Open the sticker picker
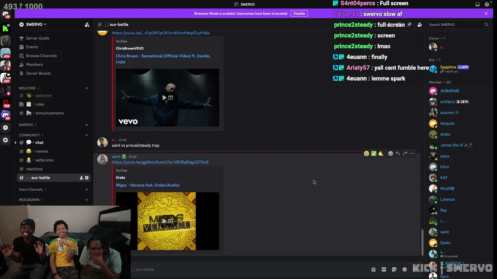Viewport: 497px width, 279px height. pyautogui.click(x=394, y=269)
